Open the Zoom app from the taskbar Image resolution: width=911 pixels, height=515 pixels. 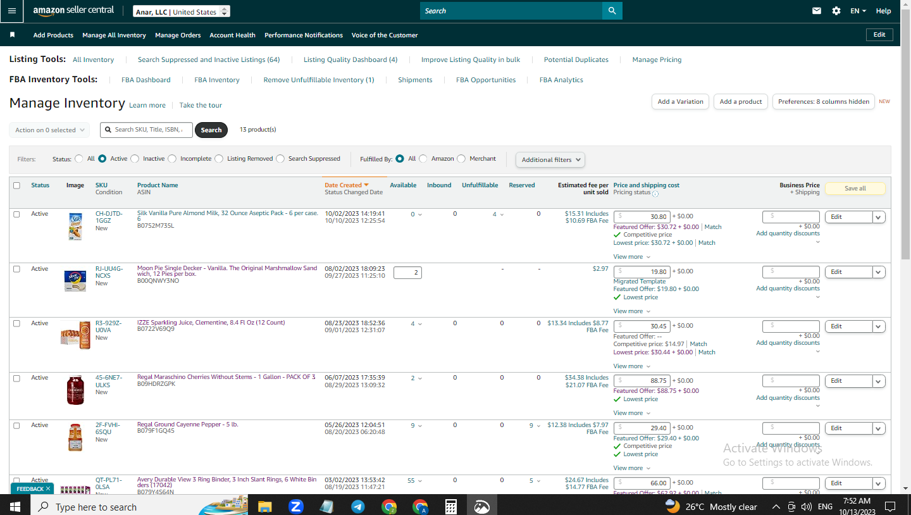click(295, 507)
